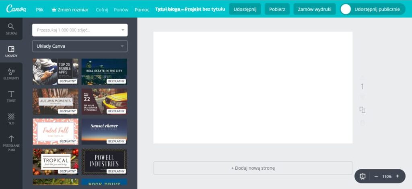
Task: Select the Powell Industries layout
Action: point(104,162)
